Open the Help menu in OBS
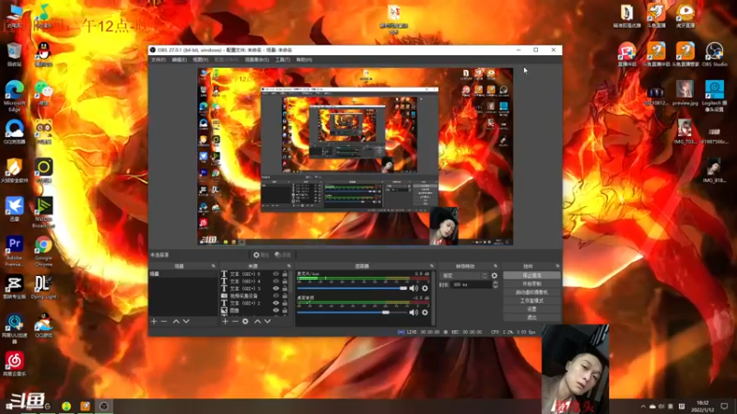Image resolution: width=737 pixels, height=414 pixels. coord(304,60)
